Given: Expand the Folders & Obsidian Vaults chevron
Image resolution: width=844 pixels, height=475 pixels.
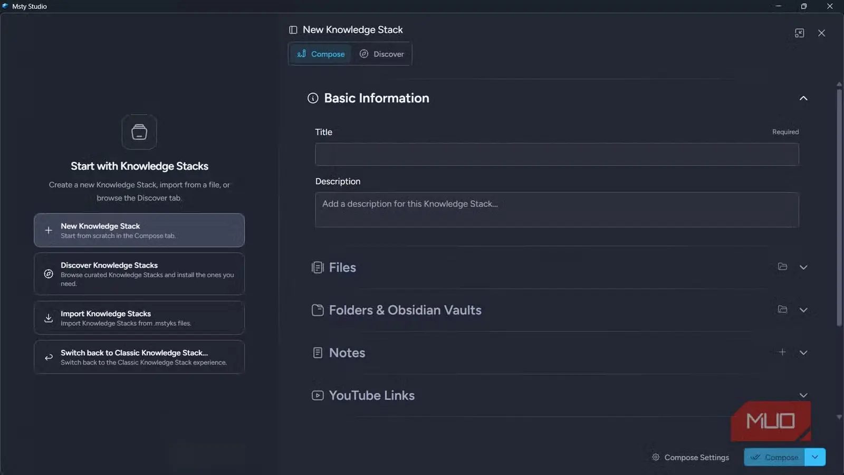Looking at the screenshot, I should [803, 310].
